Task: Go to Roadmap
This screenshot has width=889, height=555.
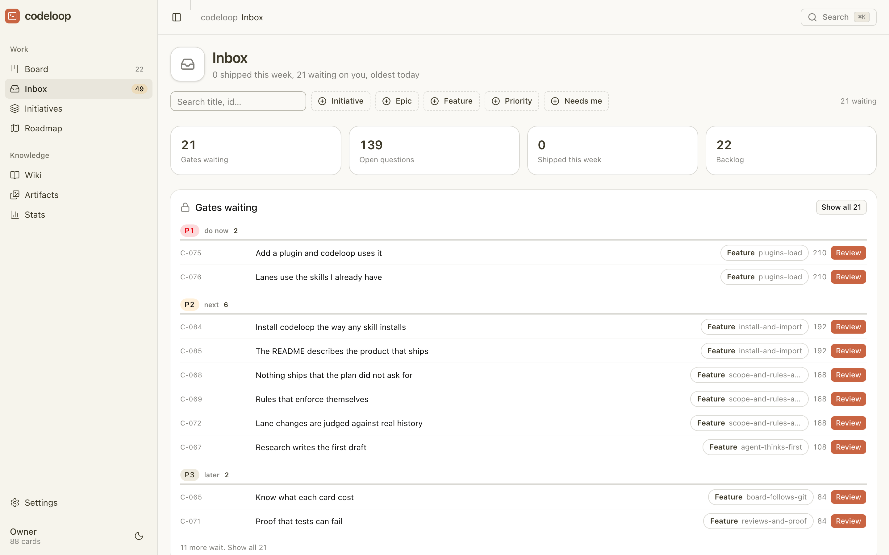Action: tap(79, 129)
